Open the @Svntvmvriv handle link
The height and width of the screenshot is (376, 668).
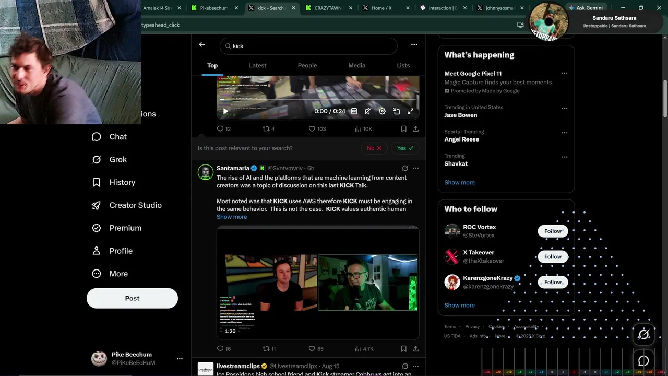point(285,168)
